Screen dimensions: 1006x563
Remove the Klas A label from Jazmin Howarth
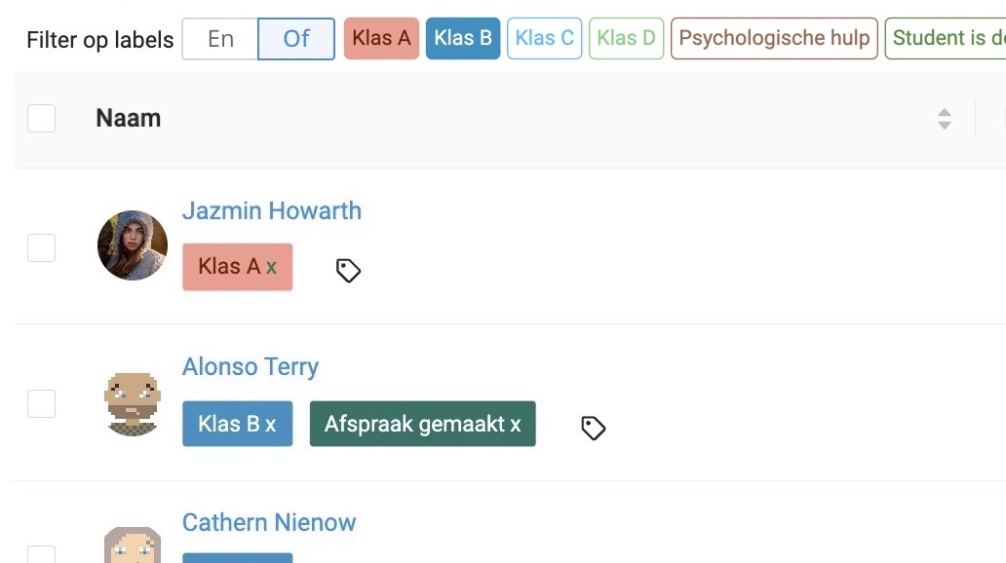pos(271,267)
